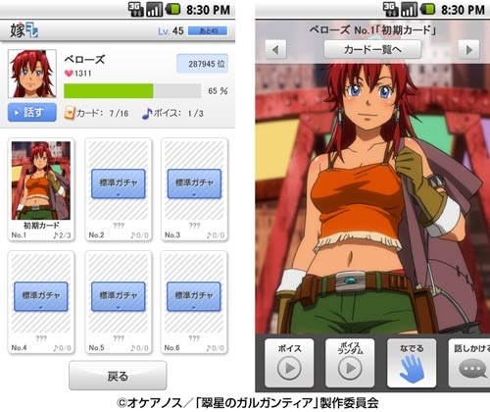490x412 pixels.
Task: Tap the 戻る back button
Action: click(x=118, y=376)
